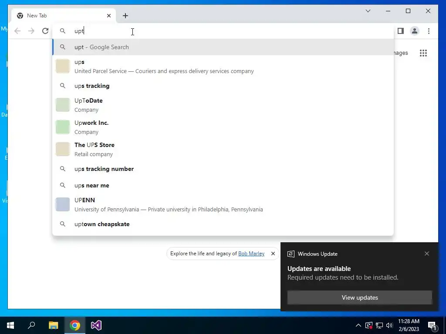Close the Windows Update notification
446x334 pixels.
point(427,254)
